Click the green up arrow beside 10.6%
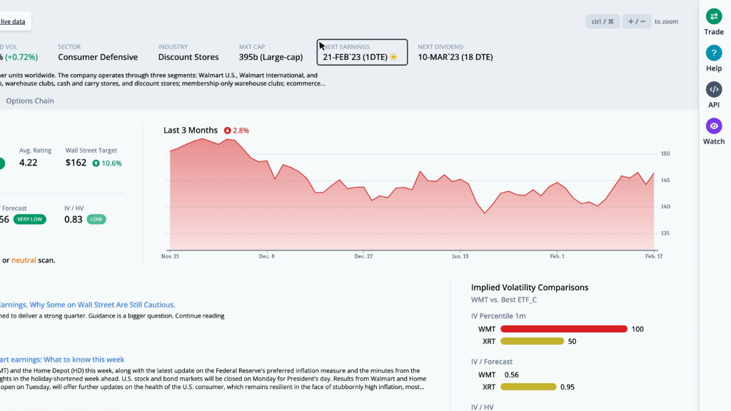This screenshot has width=731, height=411. pyautogui.click(x=96, y=163)
